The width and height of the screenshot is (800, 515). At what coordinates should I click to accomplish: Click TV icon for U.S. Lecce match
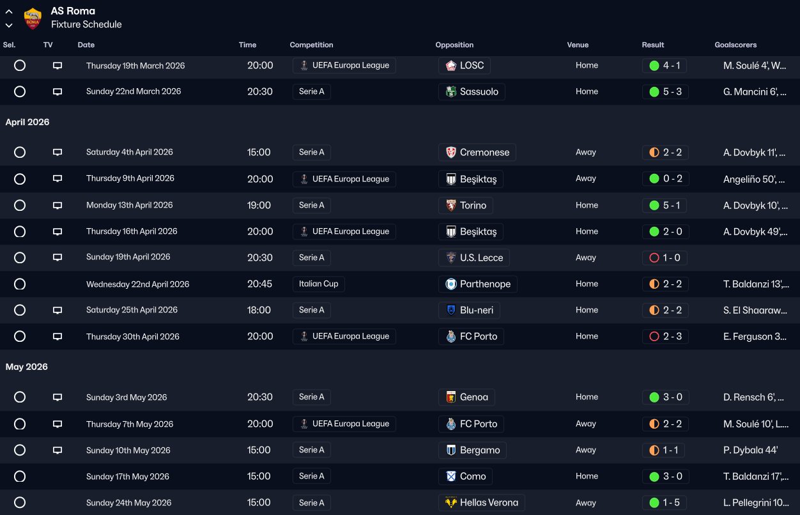pos(58,257)
